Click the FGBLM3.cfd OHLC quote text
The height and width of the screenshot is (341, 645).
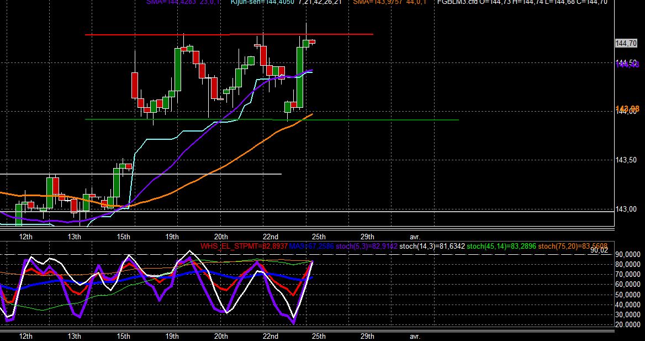(x=522, y=2)
